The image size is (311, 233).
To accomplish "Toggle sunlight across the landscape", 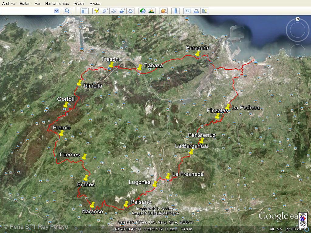I will 151,11.
